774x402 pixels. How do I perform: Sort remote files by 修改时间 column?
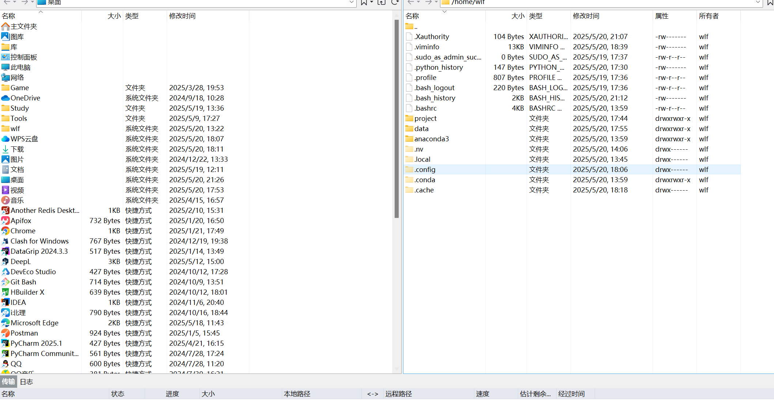pos(586,16)
